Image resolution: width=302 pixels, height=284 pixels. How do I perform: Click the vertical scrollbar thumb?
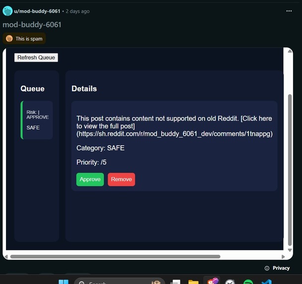(290, 170)
